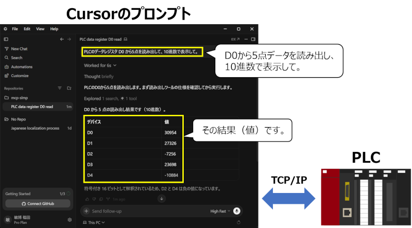
Task: Open the three-dot more options menu
Action: (246, 39)
